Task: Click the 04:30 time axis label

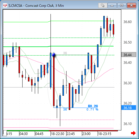Action: [23, 134]
